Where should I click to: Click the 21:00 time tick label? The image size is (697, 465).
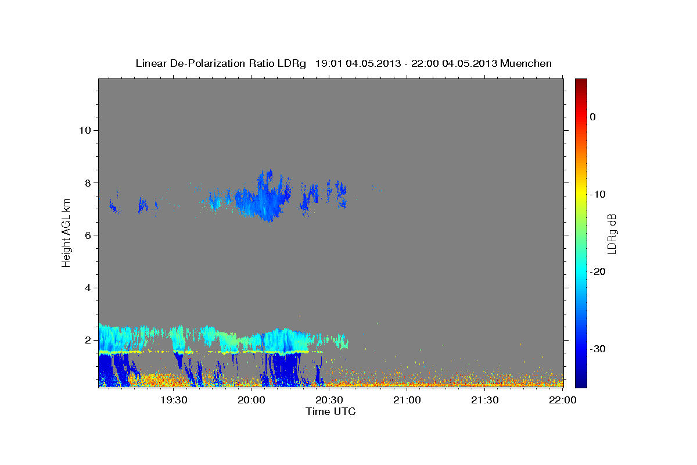[x=407, y=400]
